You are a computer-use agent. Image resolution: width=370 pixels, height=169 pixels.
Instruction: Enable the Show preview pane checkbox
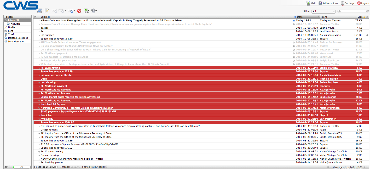(106, 167)
